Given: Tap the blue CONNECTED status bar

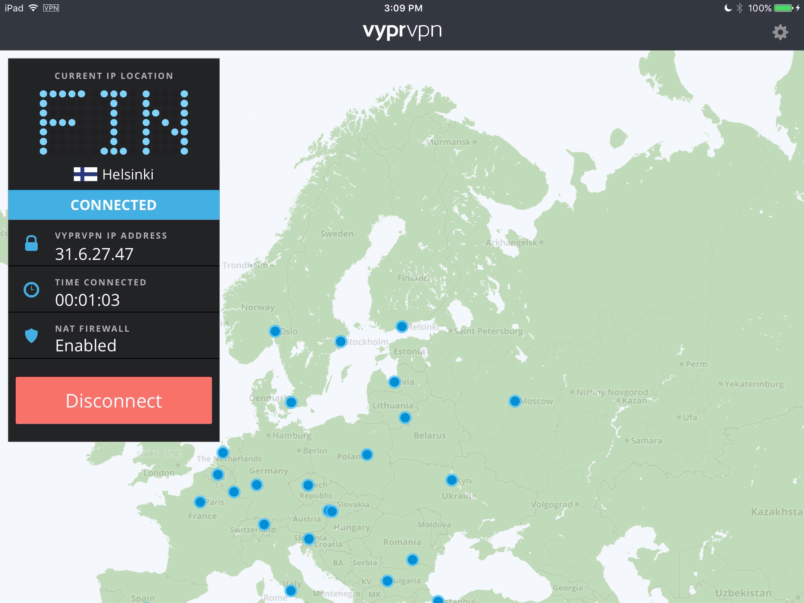Looking at the screenshot, I should click(x=113, y=205).
